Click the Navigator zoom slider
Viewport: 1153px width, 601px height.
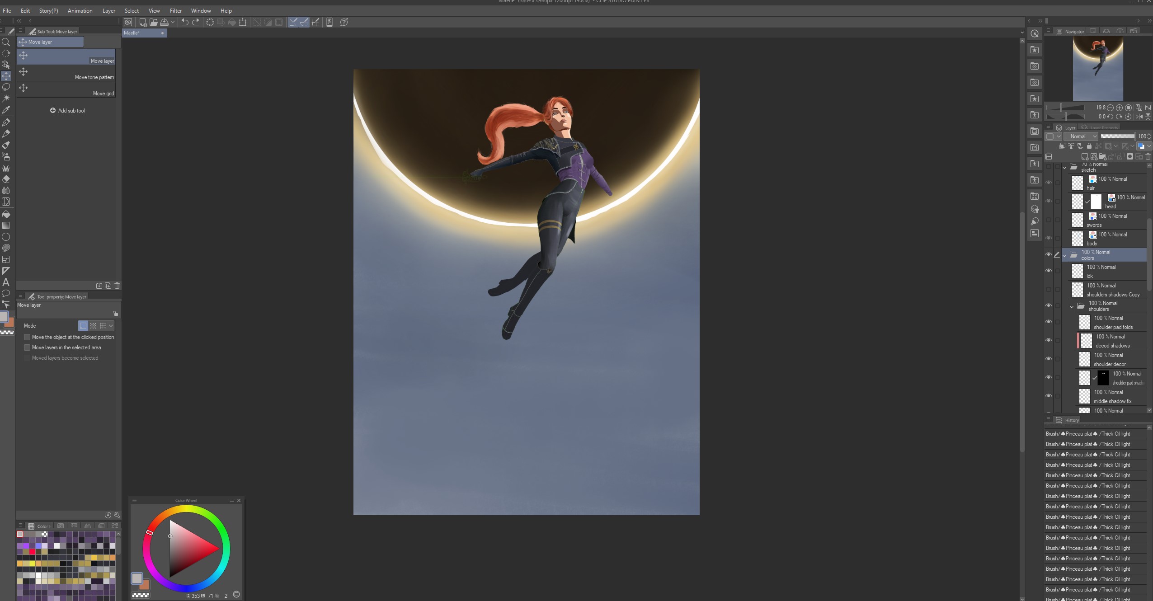tap(1065, 108)
